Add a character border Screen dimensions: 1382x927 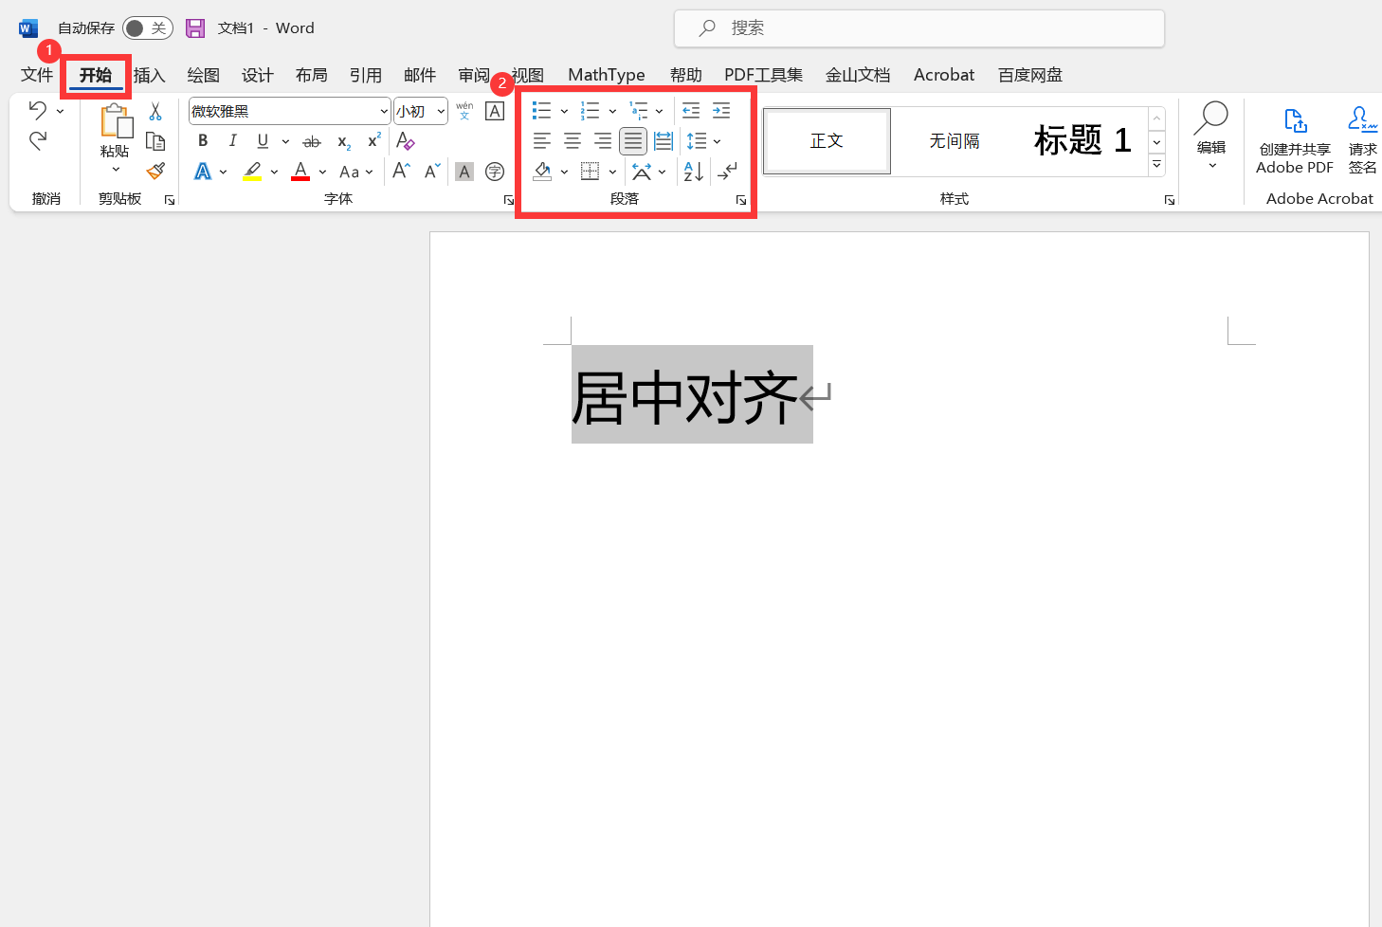click(495, 111)
